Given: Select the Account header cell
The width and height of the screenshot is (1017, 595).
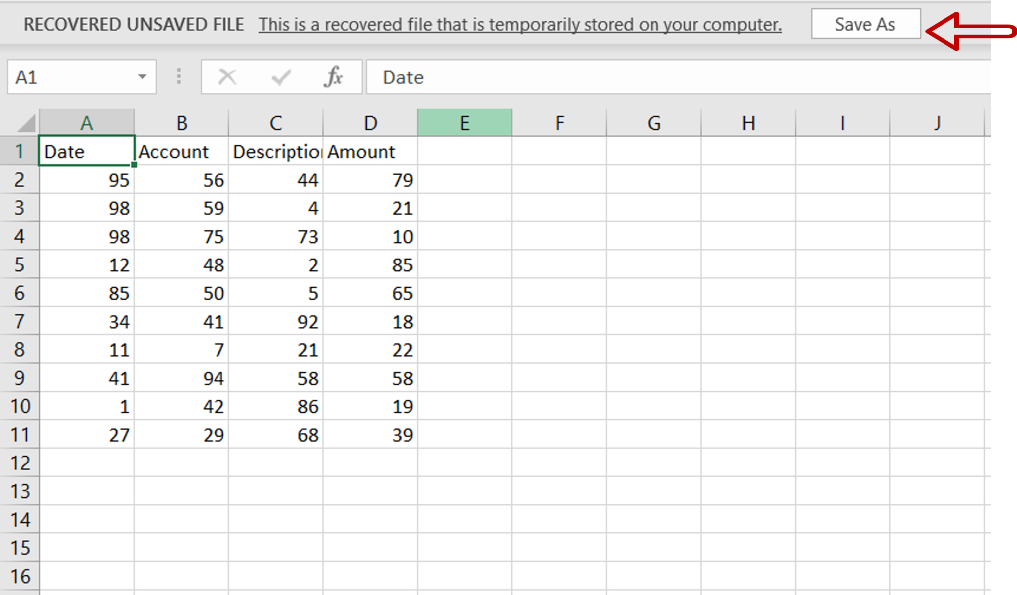Looking at the screenshot, I should tap(182, 151).
